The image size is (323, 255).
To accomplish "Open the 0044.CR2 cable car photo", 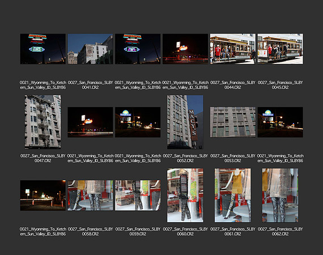I will 232,49.
